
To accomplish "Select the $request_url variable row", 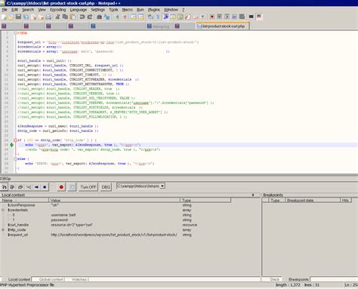I will tap(17, 235).
